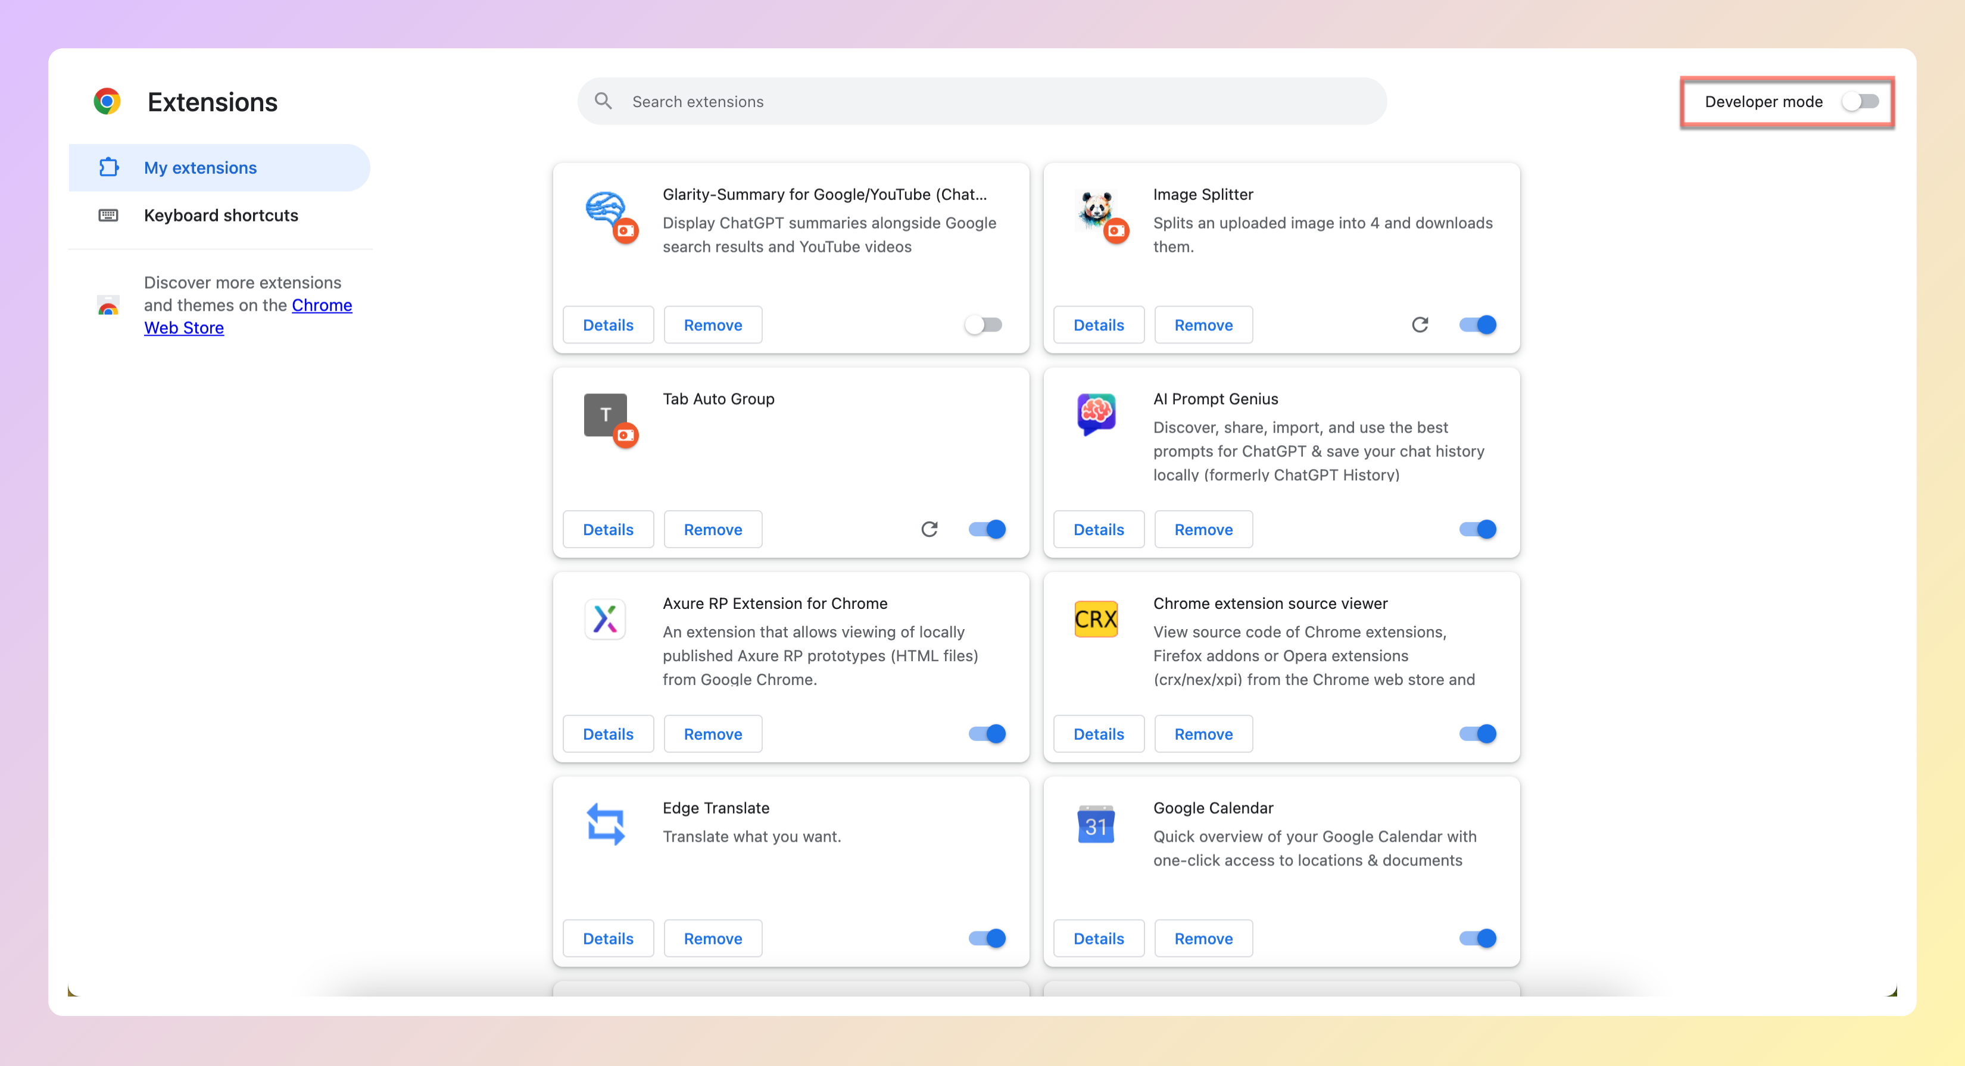Open Details for Axure RP Extension

(x=608, y=733)
